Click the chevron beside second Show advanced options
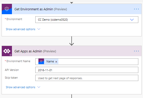 (x=39, y=87)
